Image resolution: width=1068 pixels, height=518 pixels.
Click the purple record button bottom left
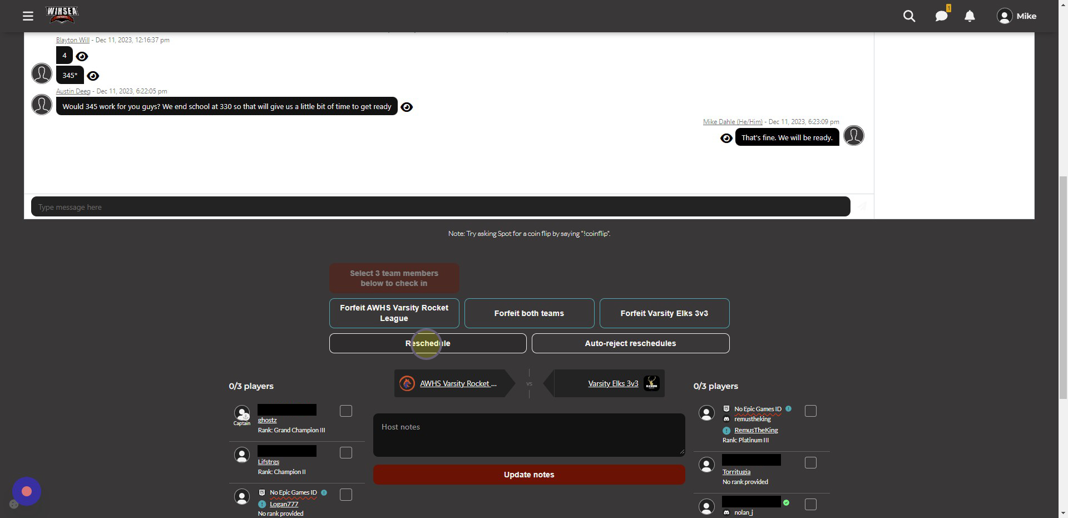click(x=27, y=491)
